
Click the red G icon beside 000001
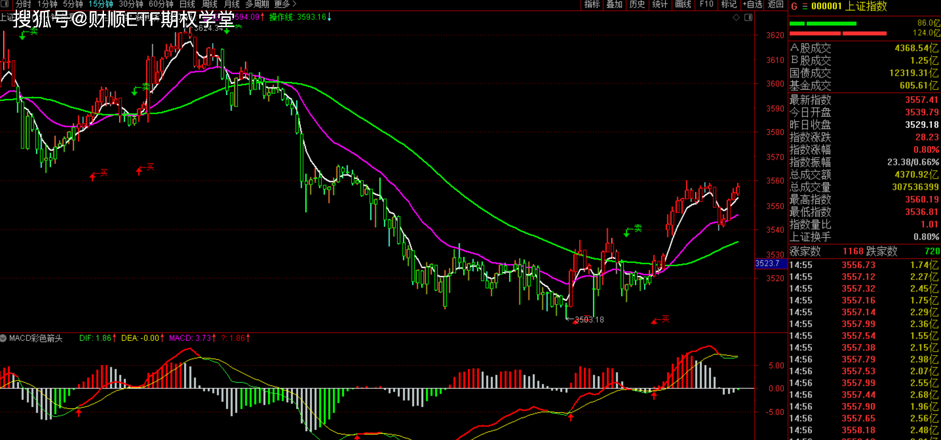click(x=794, y=6)
